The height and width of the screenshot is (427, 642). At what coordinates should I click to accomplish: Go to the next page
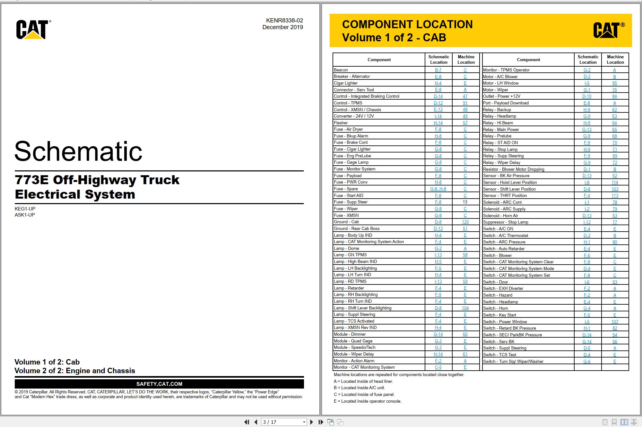click(311, 422)
